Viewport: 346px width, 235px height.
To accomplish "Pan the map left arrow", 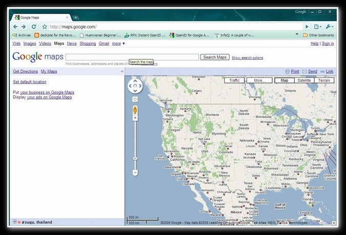I will (130, 86).
